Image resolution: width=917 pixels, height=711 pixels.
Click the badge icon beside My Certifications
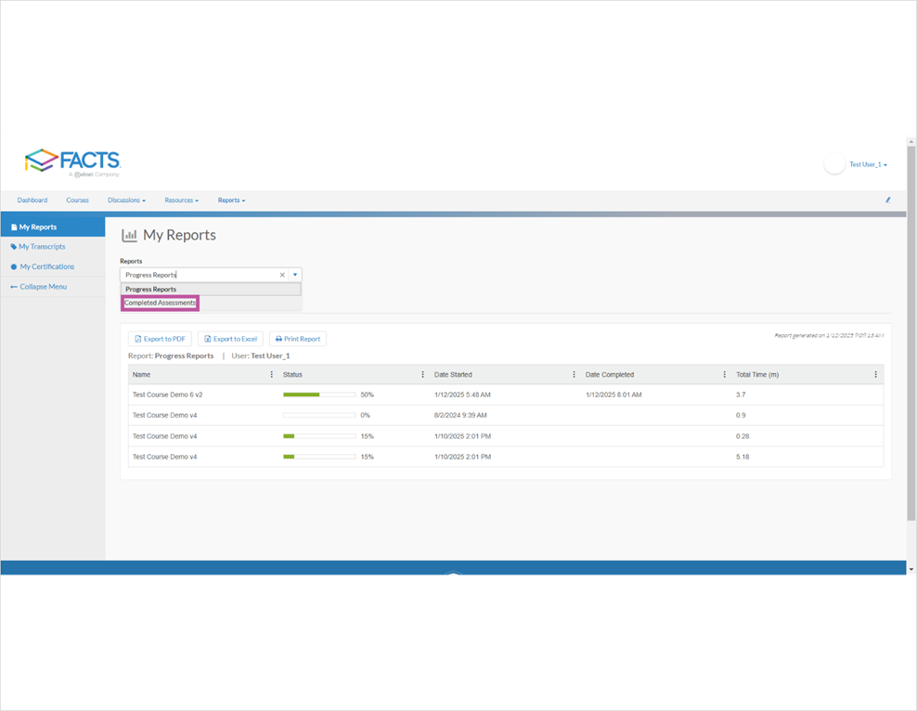point(13,266)
